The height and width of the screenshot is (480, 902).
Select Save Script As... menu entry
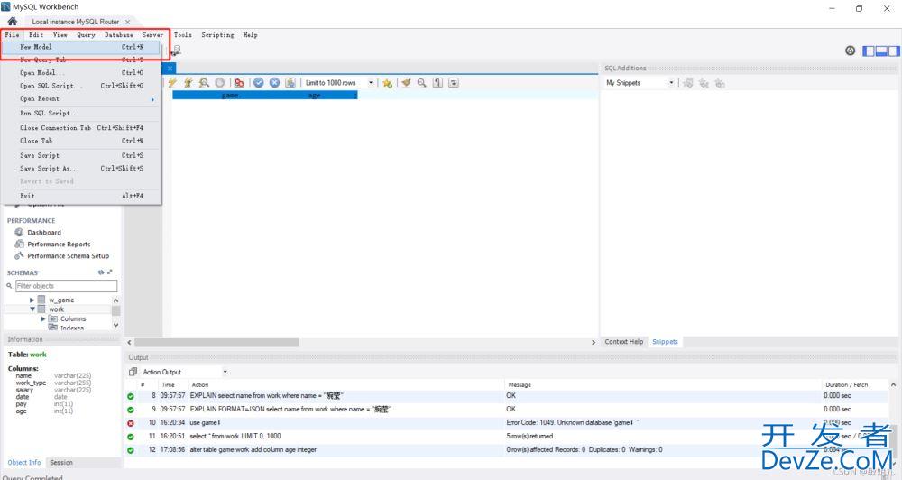(81, 168)
